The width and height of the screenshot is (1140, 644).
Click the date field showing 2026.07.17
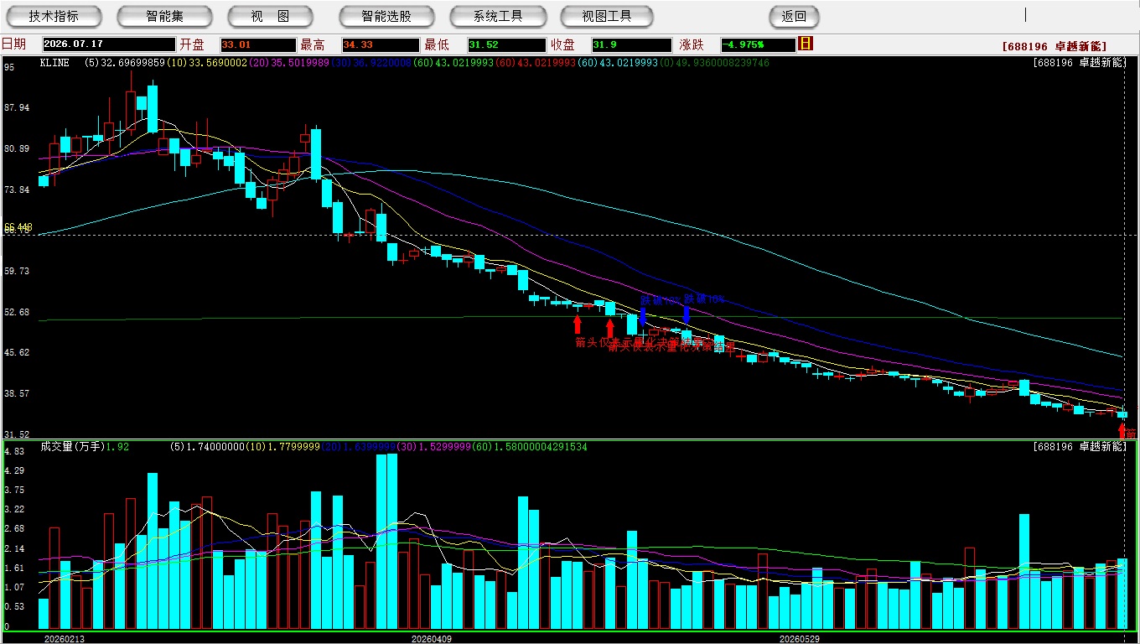click(x=109, y=44)
